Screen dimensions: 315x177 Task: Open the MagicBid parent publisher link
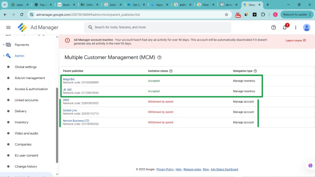[x=69, y=79]
